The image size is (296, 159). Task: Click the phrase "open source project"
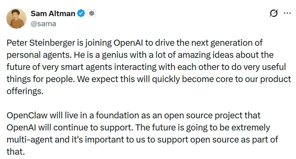198,116
